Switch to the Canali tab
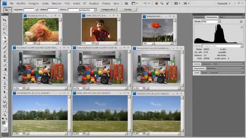Viewport: 246px width, 138px height. [x=204, y=72]
